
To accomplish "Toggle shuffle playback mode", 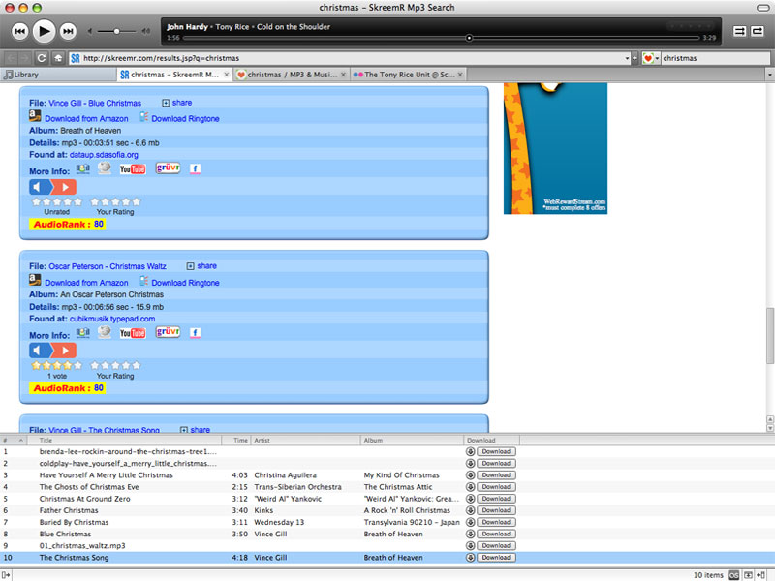I will click(739, 31).
